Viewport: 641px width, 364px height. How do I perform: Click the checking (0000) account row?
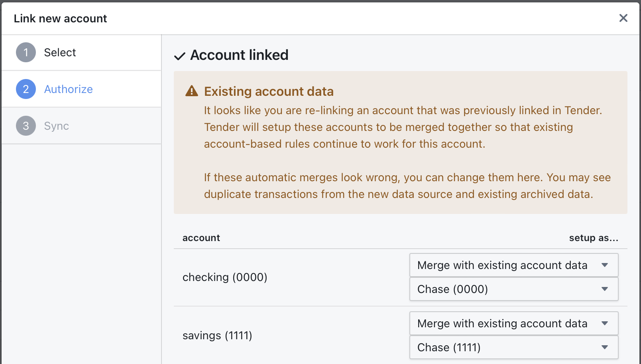[225, 277]
